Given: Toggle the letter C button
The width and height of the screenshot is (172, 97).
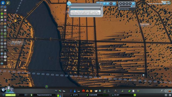Looking at the screenshot, I should (x=105, y=4).
